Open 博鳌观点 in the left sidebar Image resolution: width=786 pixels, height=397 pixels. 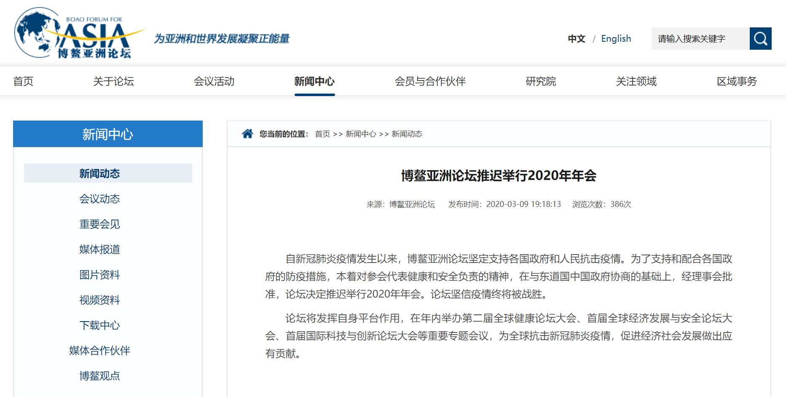[99, 376]
